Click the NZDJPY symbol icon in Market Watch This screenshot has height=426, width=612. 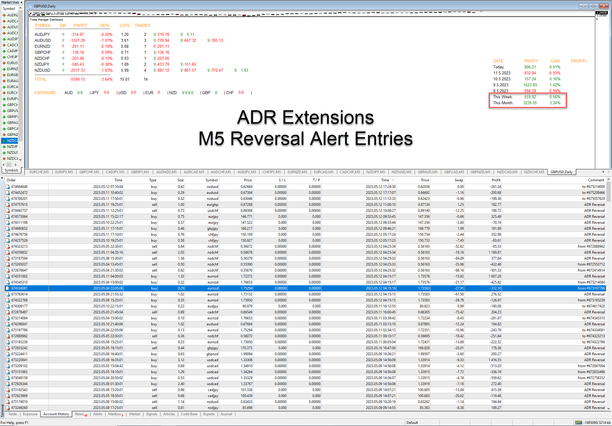[x=4, y=147]
